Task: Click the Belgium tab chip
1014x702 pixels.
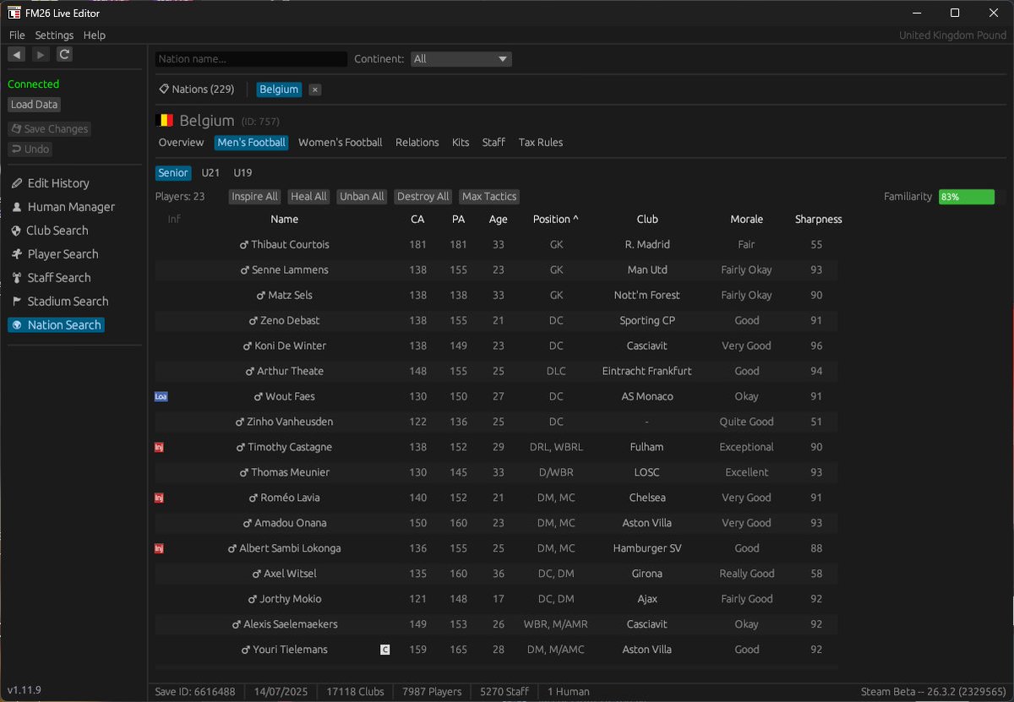Action: (279, 90)
